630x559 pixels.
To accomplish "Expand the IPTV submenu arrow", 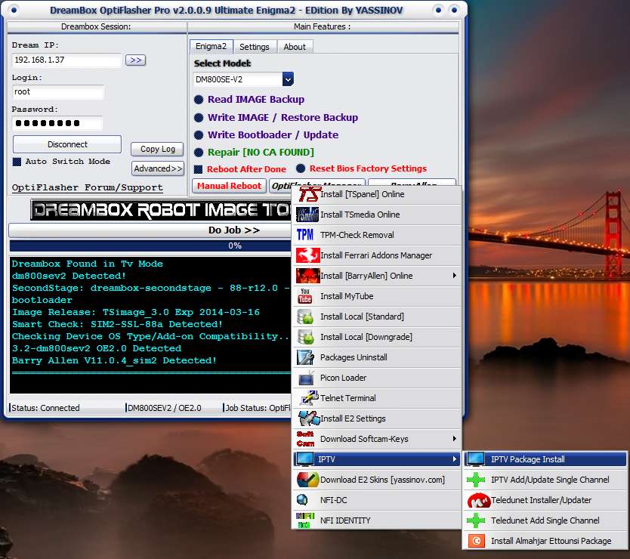I will pyautogui.click(x=455, y=459).
